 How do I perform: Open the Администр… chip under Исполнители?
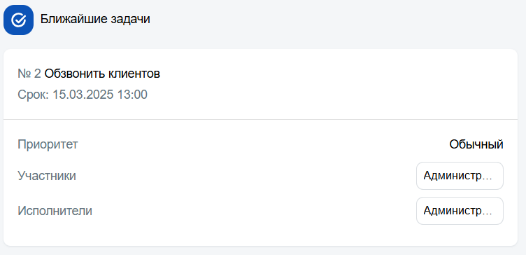460,211
